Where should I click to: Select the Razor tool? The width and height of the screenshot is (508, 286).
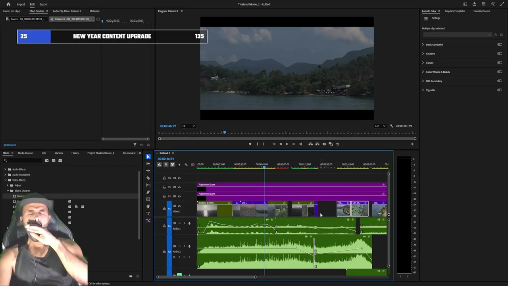pyautogui.click(x=148, y=178)
